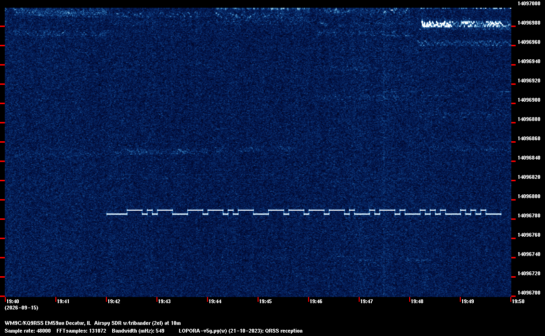Image resolution: width=545 pixels, height=336 pixels.
Task: Click the WM9C/KQ9RSS station caption
Action: 93,323
